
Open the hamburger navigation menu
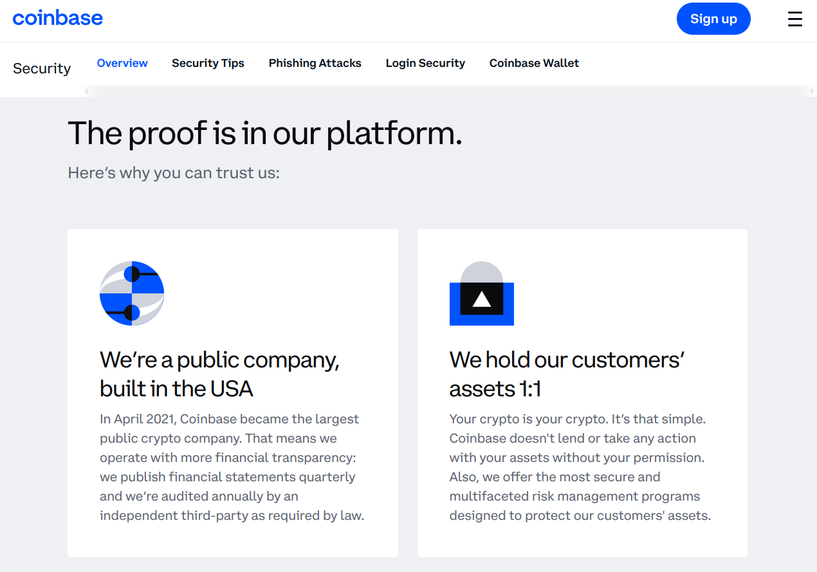(x=795, y=19)
